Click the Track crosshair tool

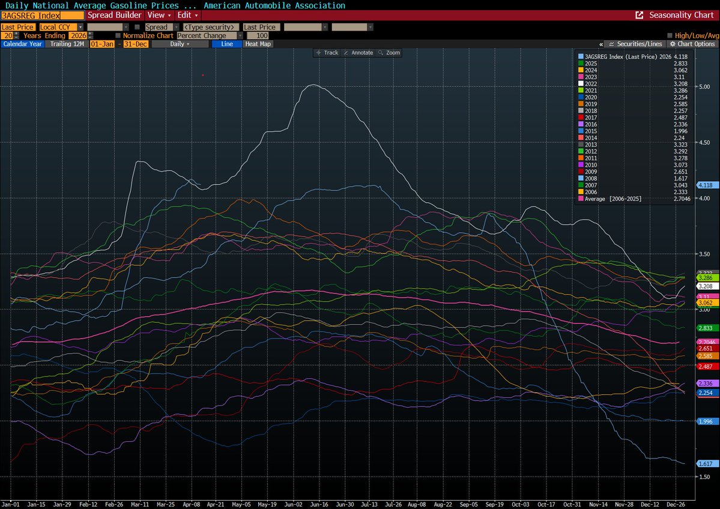click(327, 53)
